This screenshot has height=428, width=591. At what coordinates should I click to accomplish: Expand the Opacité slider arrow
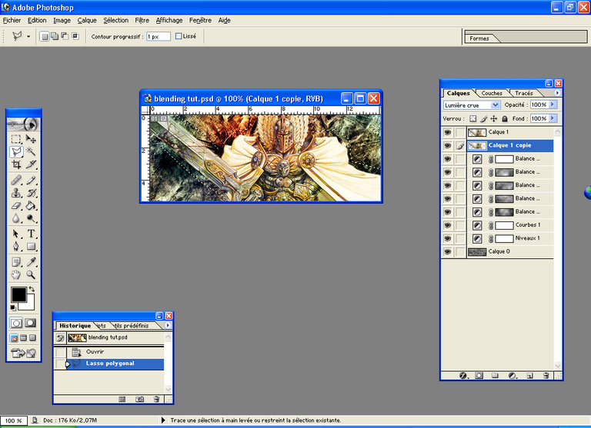pos(553,105)
